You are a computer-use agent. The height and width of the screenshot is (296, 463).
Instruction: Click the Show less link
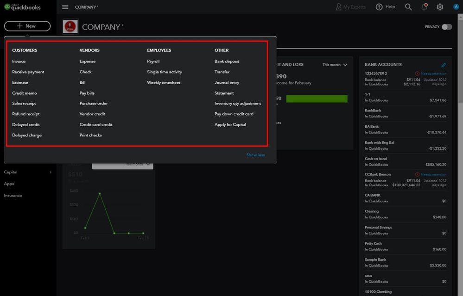255,155
